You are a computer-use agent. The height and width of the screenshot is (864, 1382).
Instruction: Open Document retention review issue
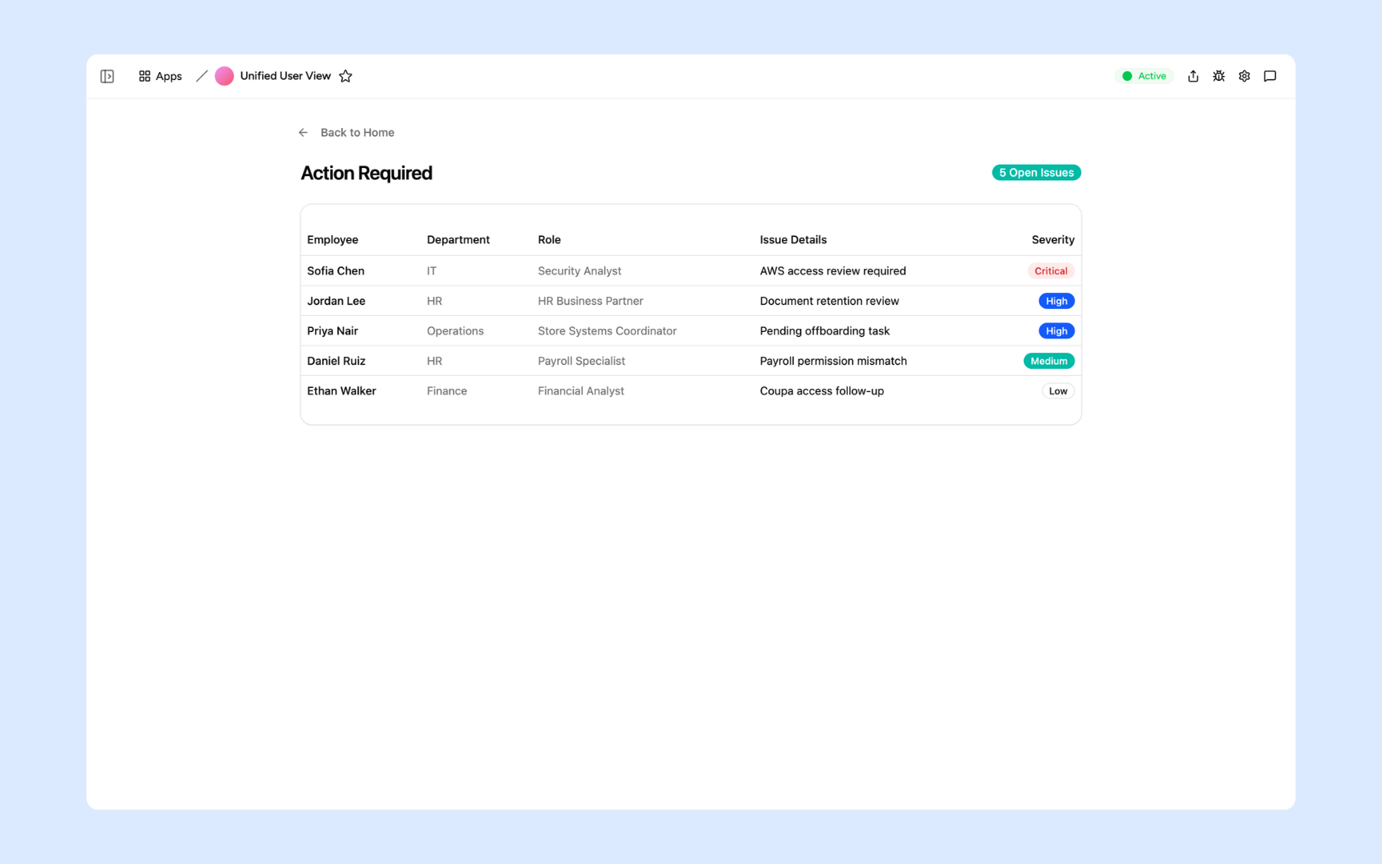829,302
